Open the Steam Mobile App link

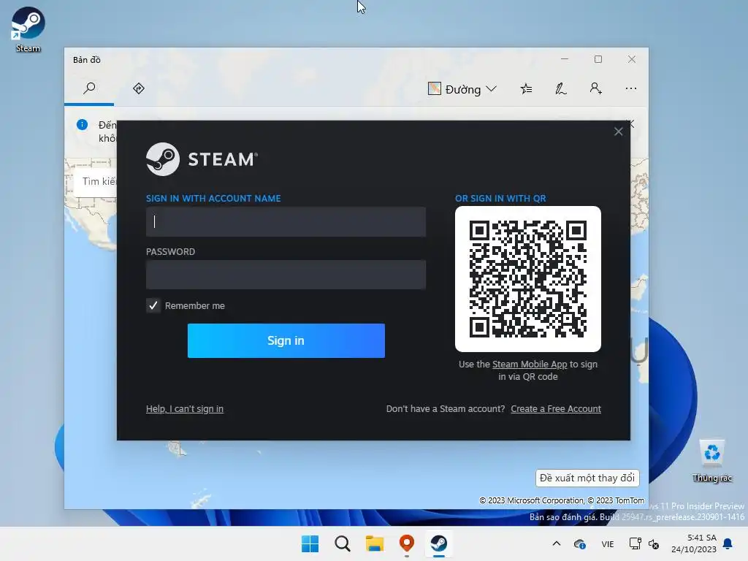pos(530,365)
